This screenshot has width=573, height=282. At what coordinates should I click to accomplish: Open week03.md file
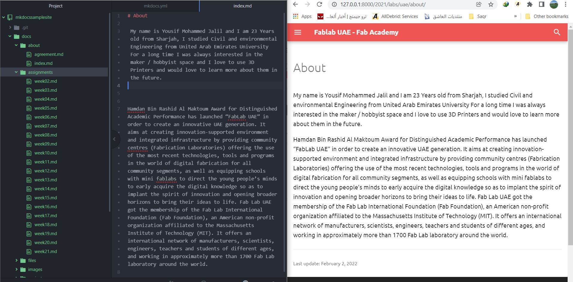[45, 90]
